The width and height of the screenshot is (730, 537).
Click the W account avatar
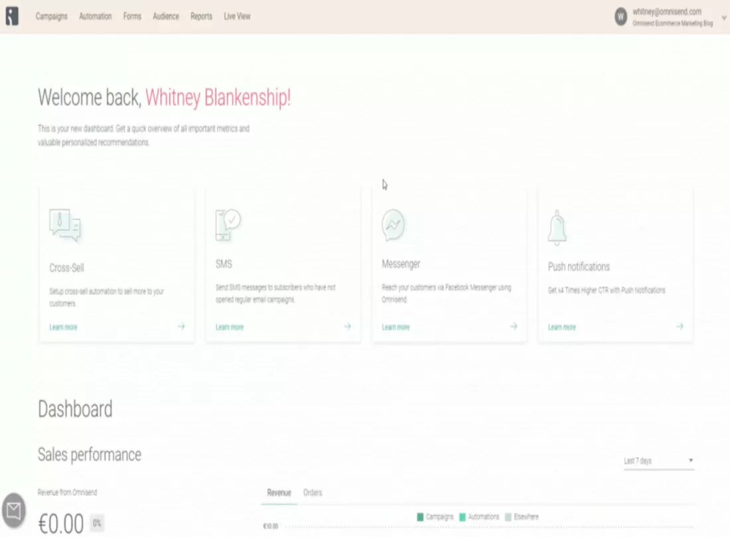click(x=620, y=17)
